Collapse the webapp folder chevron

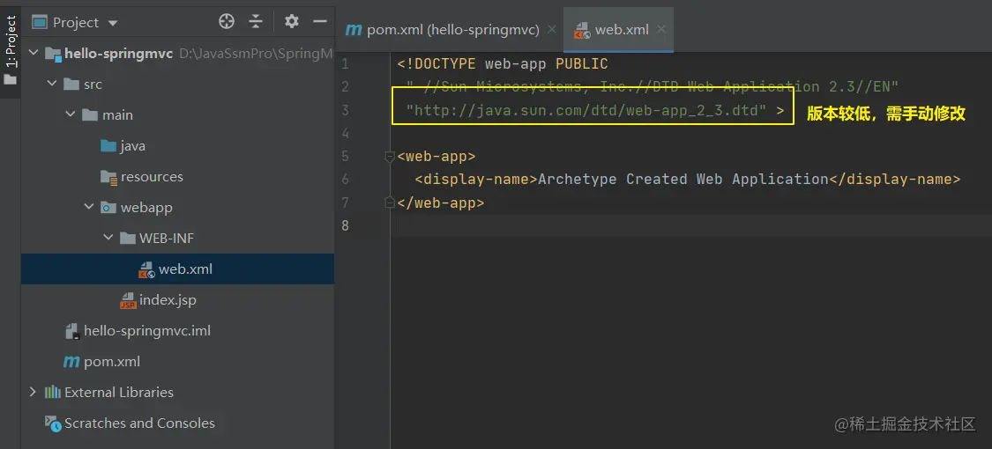(x=89, y=207)
